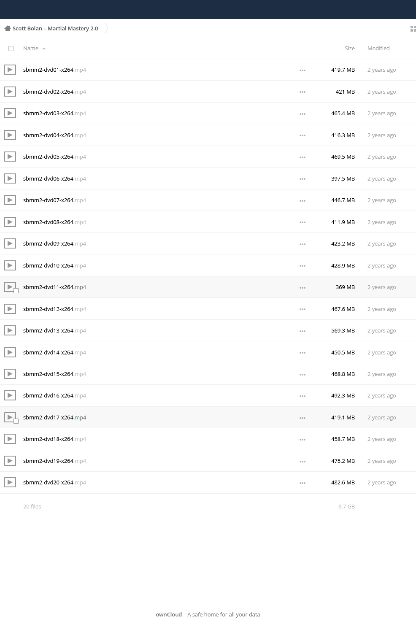
Task: Click the video icon for sbmm2-dvd20-x264.mp4
Action: tap(10, 482)
